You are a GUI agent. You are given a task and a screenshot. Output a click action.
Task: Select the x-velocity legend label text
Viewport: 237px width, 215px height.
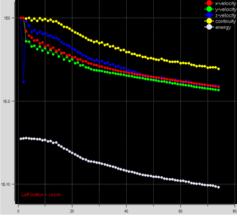click(225, 3)
